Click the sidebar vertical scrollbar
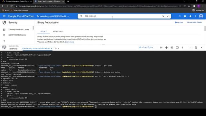Viewport: 206px width, 116px height. click(33, 28)
